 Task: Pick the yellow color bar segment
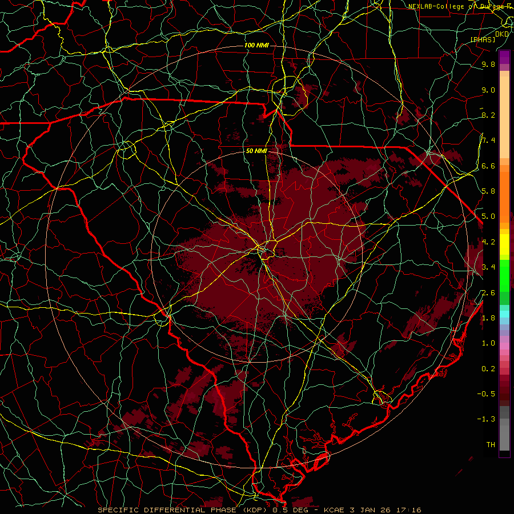tap(504, 244)
